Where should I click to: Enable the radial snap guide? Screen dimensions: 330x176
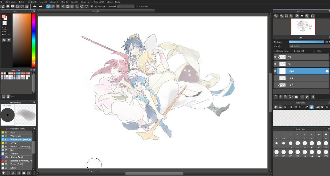tap(67, 6)
